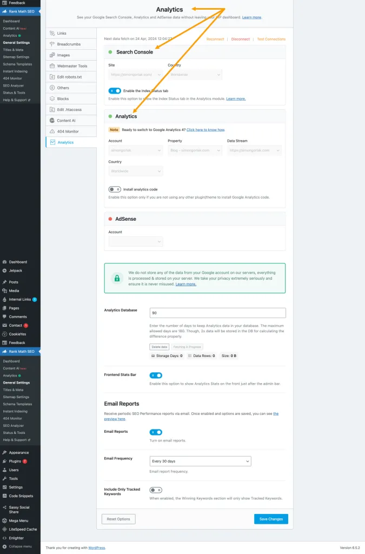365x554 pixels.
Task: Click the Disconnect link
Action: pyautogui.click(x=241, y=39)
